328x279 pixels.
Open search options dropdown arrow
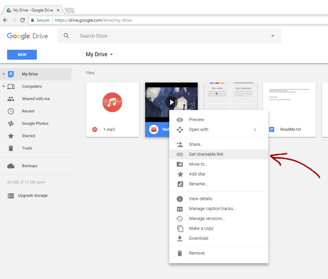(x=272, y=36)
